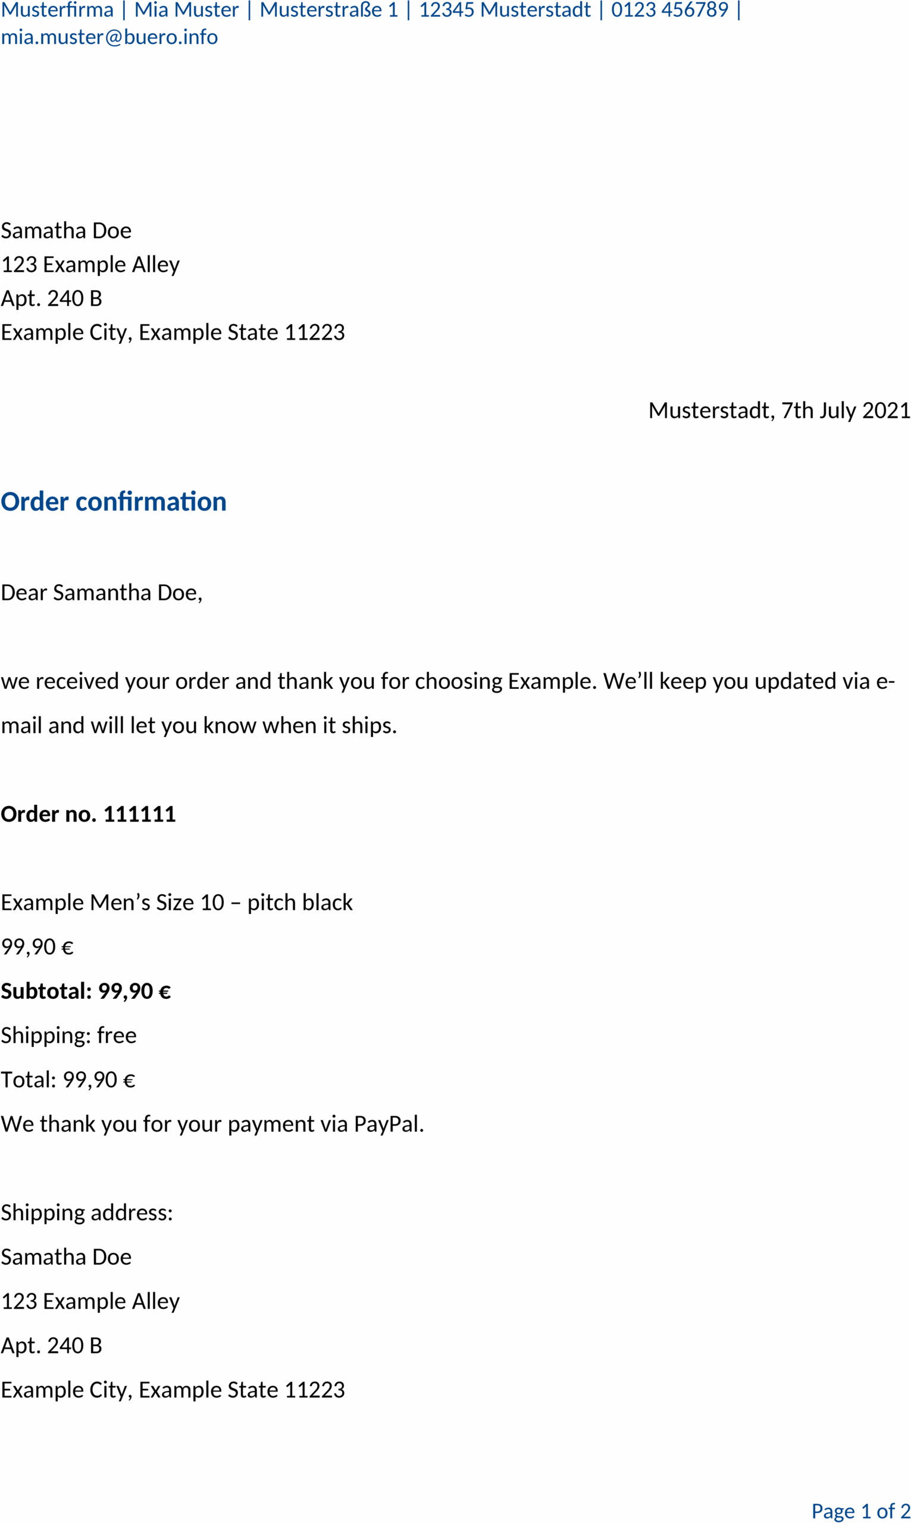This screenshot has width=911, height=1523.
Task: Click the product Example Men's Size 10 line
Action: click(x=177, y=902)
